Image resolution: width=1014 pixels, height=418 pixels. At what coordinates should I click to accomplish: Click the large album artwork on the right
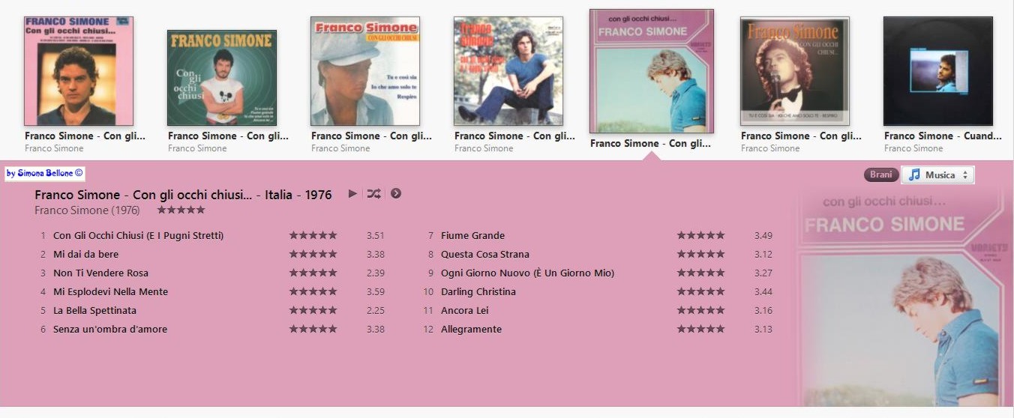coord(898,297)
